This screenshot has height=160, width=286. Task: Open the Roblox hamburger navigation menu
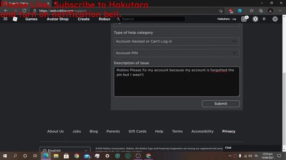point(5,19)
